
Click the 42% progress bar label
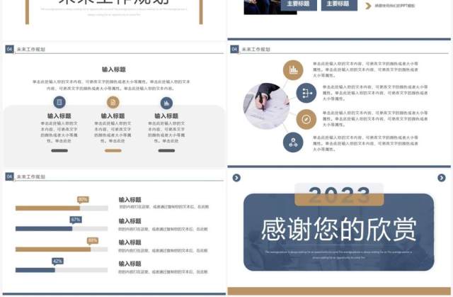click(57, 261)
